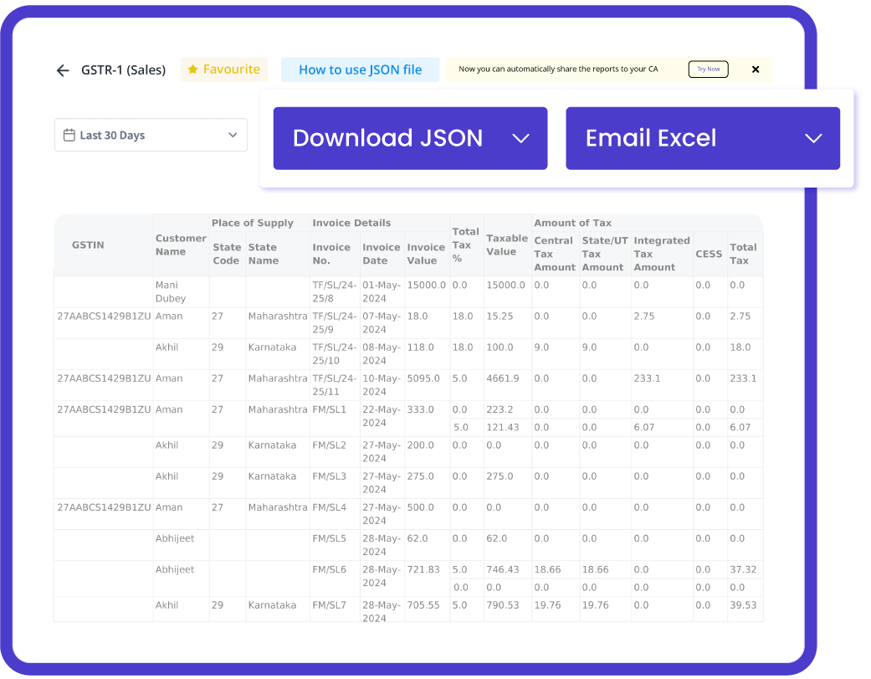Click the calendar icon in the date filter
The width and height of the screenshot is (871, 679).
[x=69, y=134]
